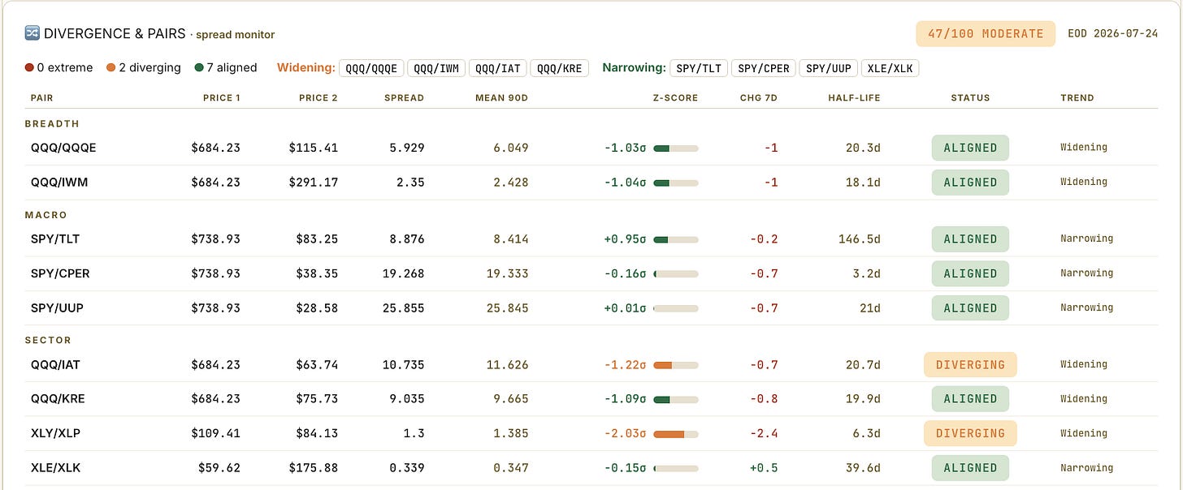This screenshot has height=490, width=1183.
Task: Select the QQQ/QQQE widening chip
Action: point(371,68)
